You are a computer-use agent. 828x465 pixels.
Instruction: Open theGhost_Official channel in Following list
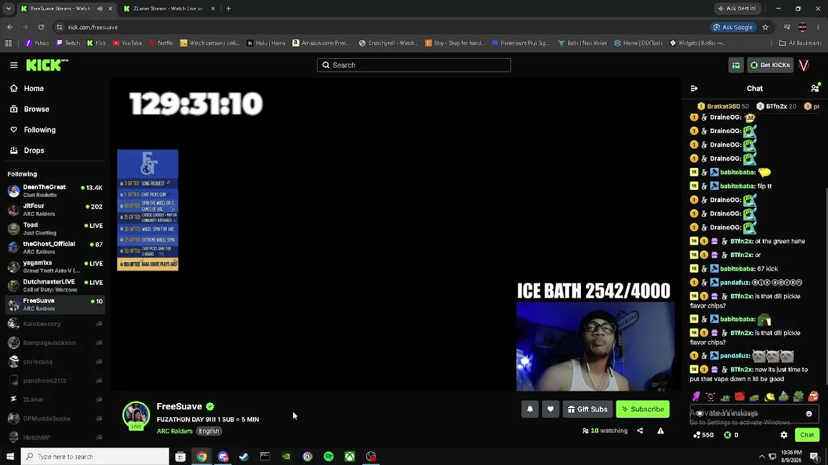[55, 247]
